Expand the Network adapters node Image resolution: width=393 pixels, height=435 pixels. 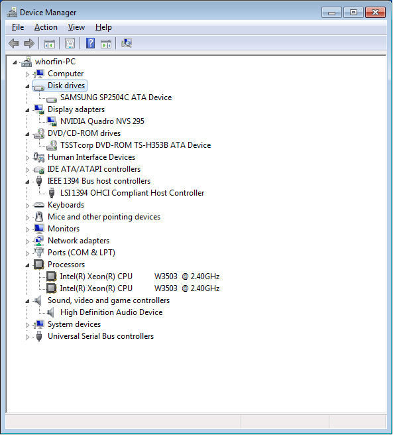(x=27, y=241)
